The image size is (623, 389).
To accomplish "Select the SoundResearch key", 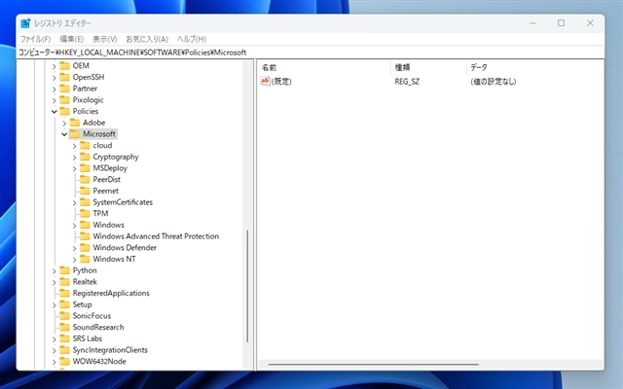I will click(98, 327).
